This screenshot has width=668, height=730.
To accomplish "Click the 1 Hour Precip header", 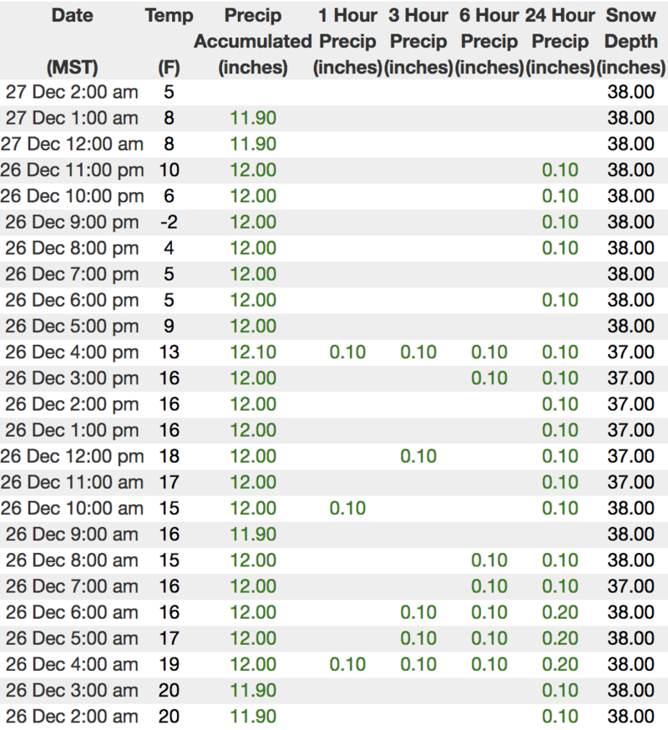I will click(x=347, y=41).
